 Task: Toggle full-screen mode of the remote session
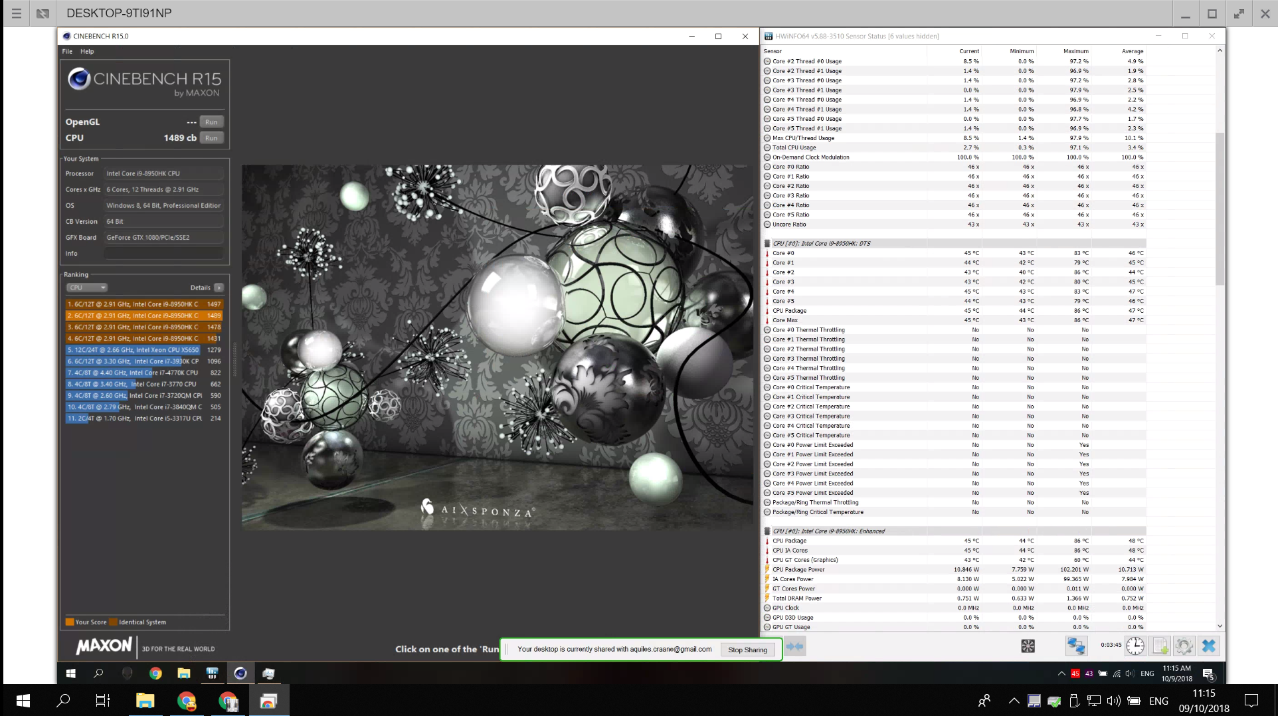pyautogui.click(x=1239, y=13)
